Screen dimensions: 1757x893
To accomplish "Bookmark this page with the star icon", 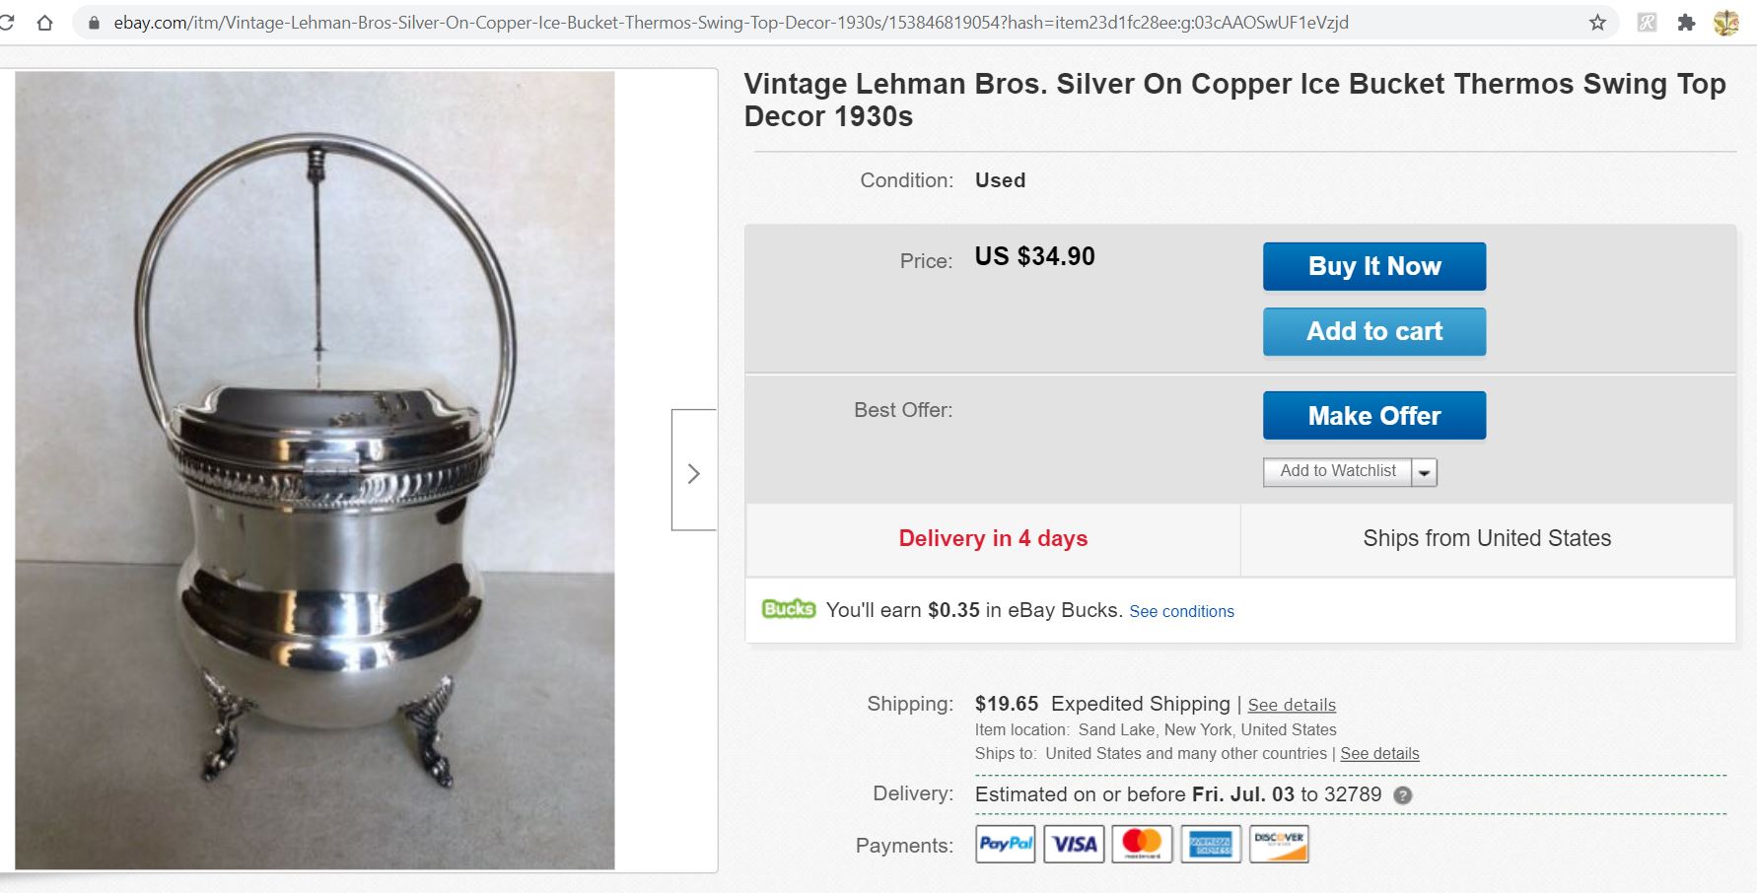I will 1597,23.
